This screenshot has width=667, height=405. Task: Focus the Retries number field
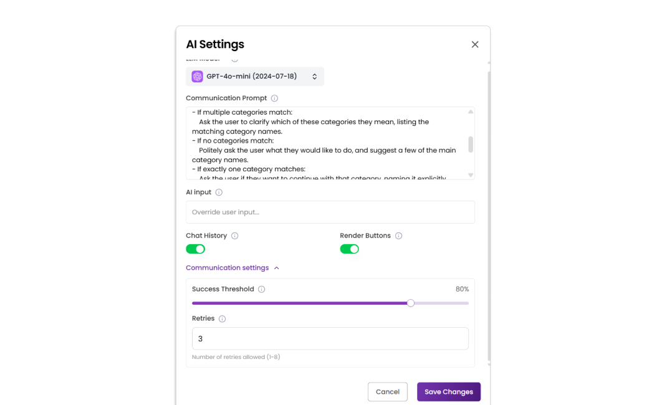tap(330, 339)
